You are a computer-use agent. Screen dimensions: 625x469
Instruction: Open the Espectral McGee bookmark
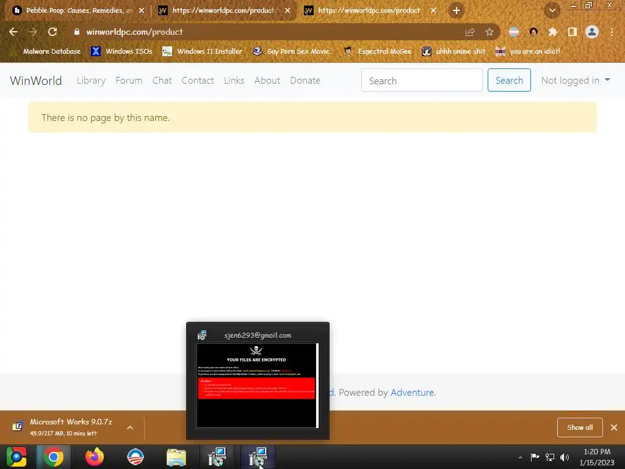tap(377, 51)
